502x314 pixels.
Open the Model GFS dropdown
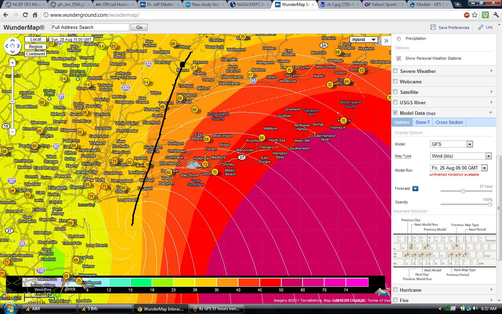451,144
